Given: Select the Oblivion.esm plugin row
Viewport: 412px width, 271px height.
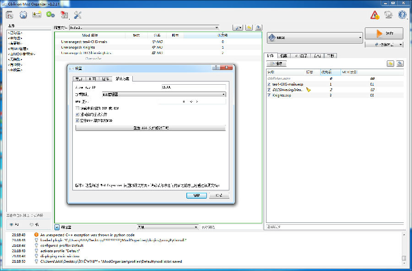Looking at the screenshot, I should 335,78.
